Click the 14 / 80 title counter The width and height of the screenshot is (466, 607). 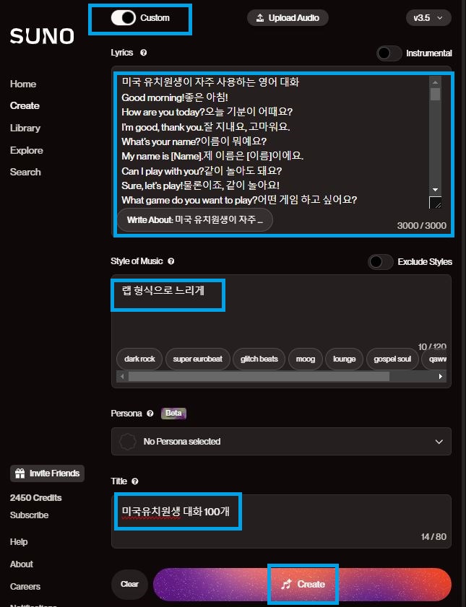[x=433, y=536]
